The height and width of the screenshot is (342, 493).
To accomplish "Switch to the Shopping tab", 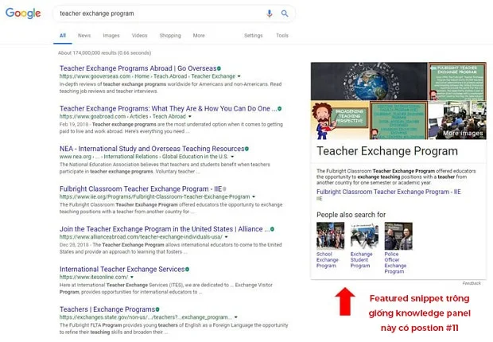I will pyautogui.click(x=170, y=36).
